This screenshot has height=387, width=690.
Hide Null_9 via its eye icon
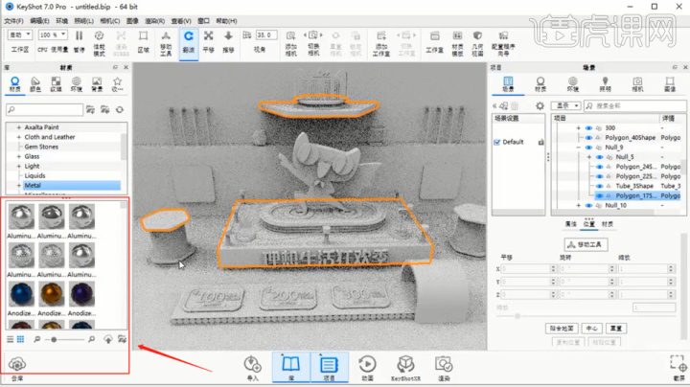click(588, 148)
